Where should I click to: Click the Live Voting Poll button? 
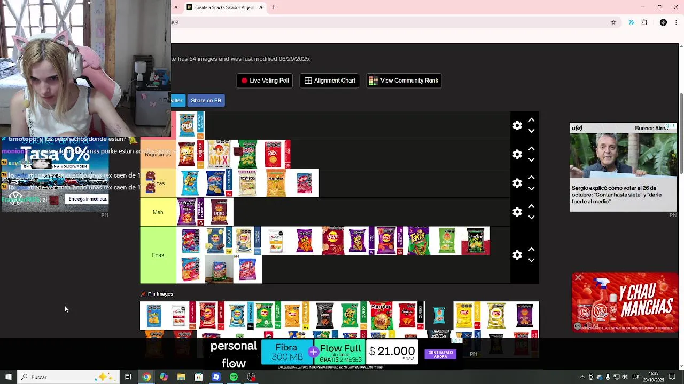pyautogui.click(x=265, y=81)
